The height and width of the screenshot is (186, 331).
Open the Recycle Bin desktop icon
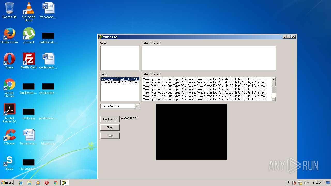click(9, 10)
